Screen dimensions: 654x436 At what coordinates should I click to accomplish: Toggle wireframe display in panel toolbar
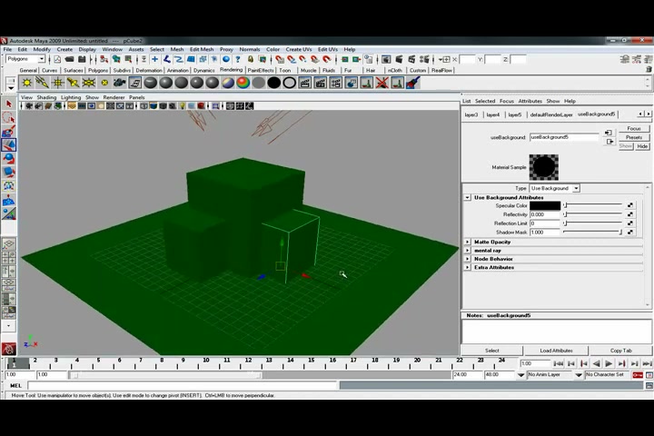144,106
